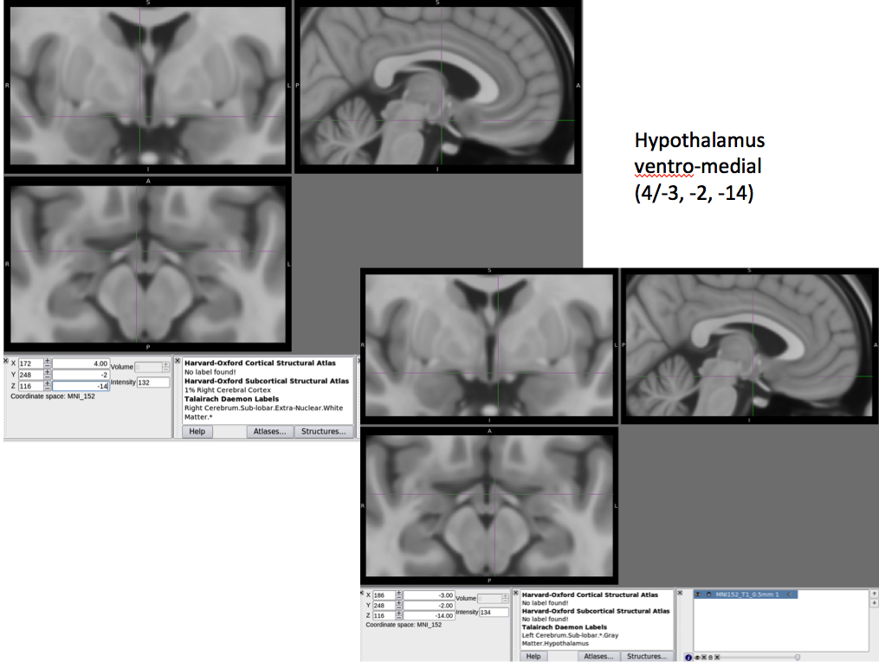Click the blue info icon below the layer list
This screenshot has width=879, height=662.
tap(688, 657)
